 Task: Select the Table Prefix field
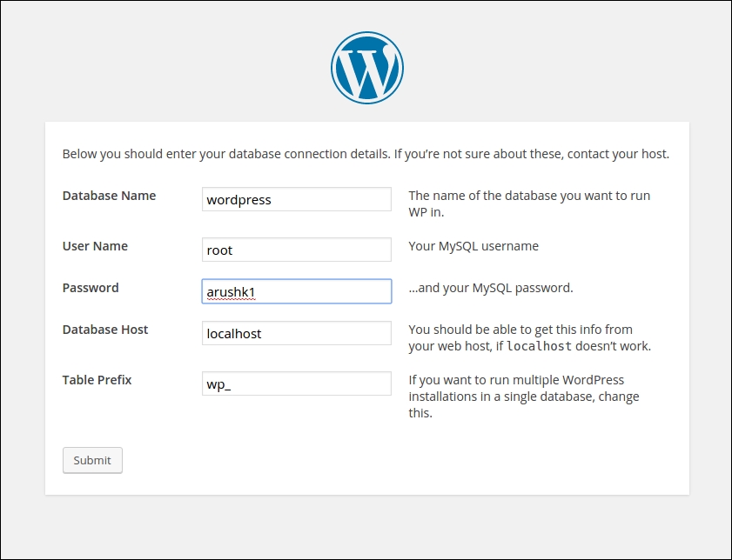(297, 383)
